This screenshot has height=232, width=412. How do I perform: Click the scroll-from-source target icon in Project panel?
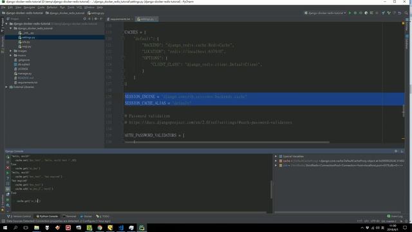click(x=84, y=19)
